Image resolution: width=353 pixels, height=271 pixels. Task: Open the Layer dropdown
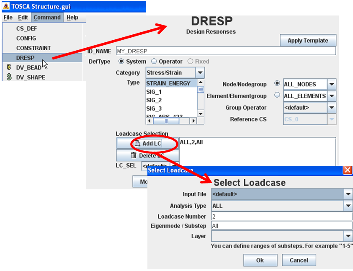coord(348,236)
